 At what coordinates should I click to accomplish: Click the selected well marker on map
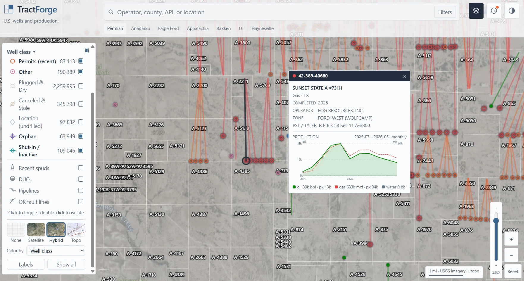246,161
